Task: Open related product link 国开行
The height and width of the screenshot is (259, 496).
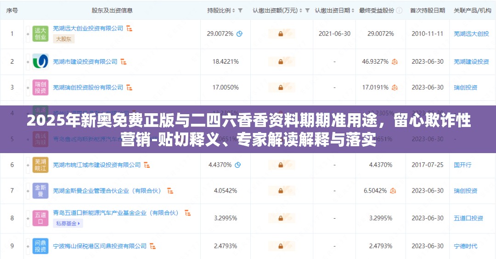Action: [x=462, y=165]
